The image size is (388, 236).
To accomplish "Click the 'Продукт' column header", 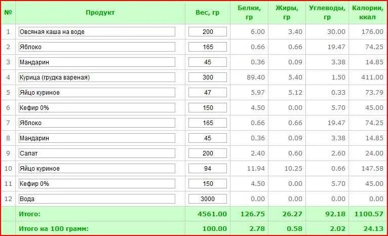I will [x=100, y=12].
